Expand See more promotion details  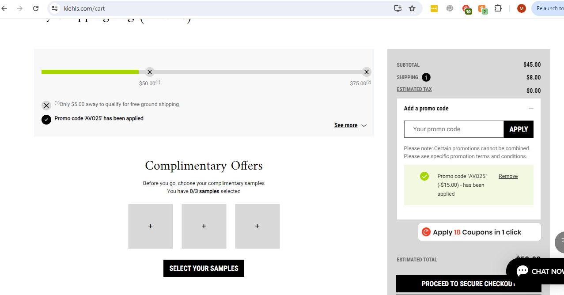click(350, 125)
